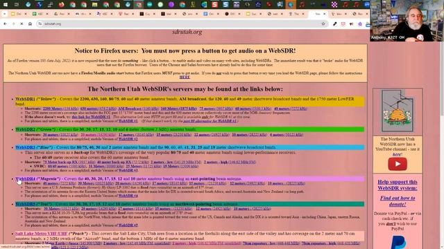Switch to the 'Sur' yellow icon tab
This screenshot has height=249, width=444.
pyautogui.click(x=251, y=14)
